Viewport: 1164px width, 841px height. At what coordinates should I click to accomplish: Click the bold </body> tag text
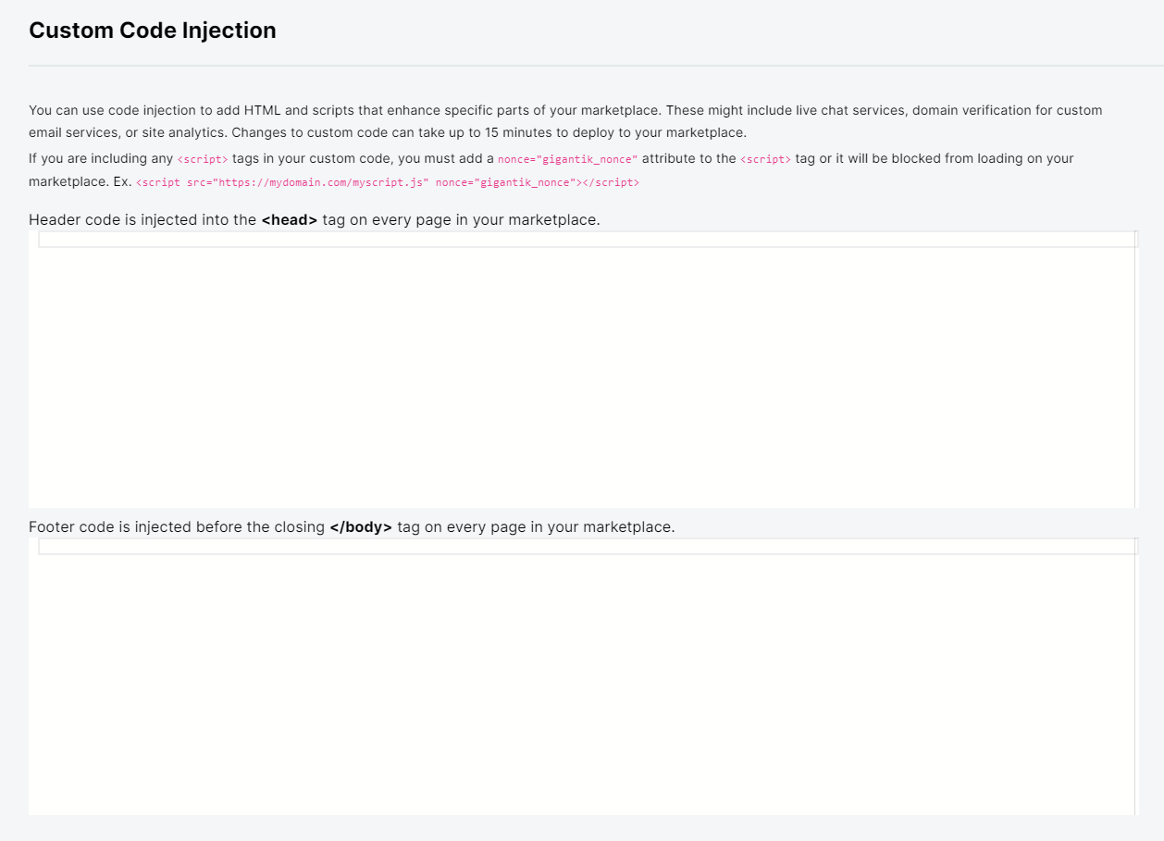click(361, 527)
